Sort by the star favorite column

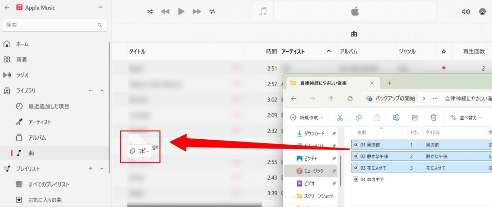444,52
